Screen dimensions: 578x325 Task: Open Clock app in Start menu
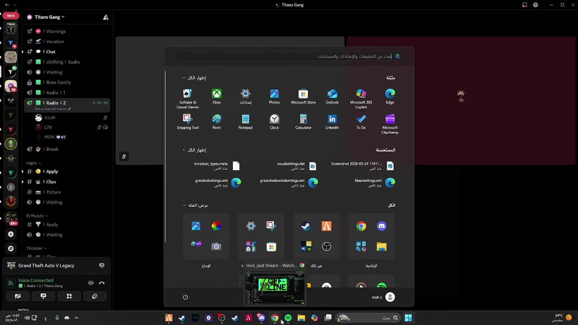pos(275,122)
